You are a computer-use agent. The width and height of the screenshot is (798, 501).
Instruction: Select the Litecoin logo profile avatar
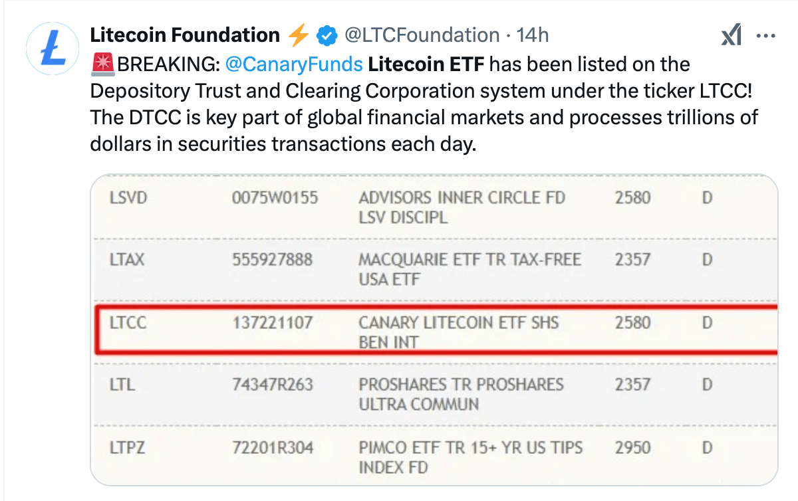point(52,47)
